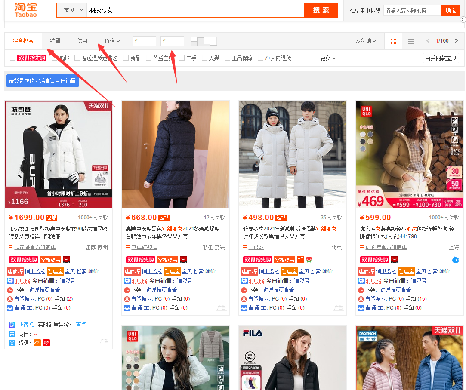Click 自然搜索 icon on 意冉旗舰店 card

pos(127,299)
